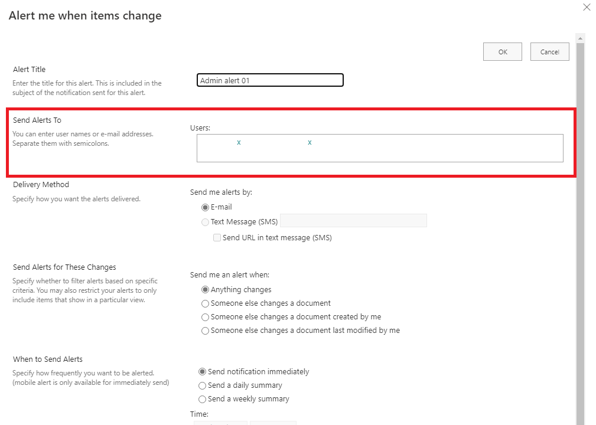
Task: Click the Delivery Method heading
Action: click(41, 185)
